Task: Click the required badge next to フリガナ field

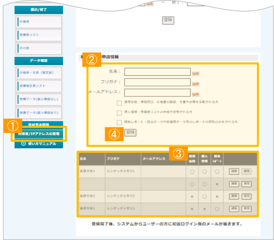Action: tap(196, 84)
